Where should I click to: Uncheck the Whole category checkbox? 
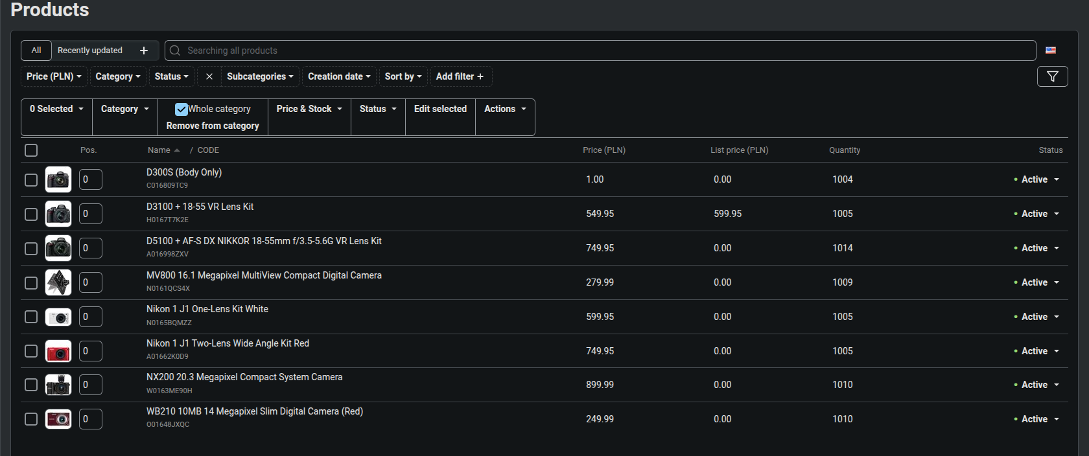tap(181, 109)
